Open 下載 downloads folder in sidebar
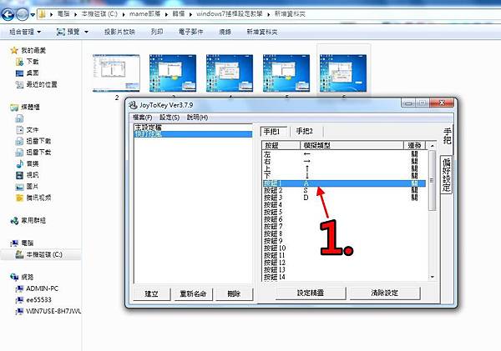The width and height of the screenshot is (501, 351). pyautogui.click(x=28, y=62)
